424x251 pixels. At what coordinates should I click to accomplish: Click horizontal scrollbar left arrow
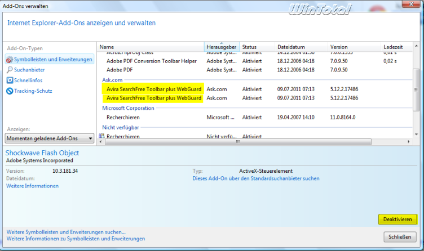pos(100,142)
